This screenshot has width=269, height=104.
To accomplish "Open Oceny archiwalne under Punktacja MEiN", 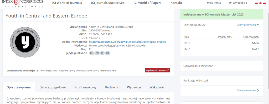I will pos(247,90).
